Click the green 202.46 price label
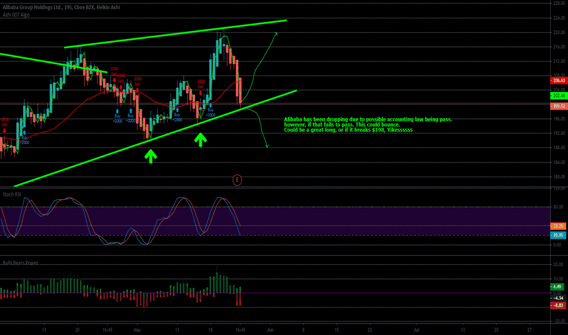568x335 pixels. 559,96
